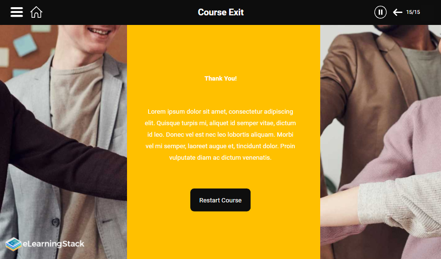Open the hamburger menu
Image resolution: width=441 pixels, height=259 pixels.
click(x=17, y=12)
